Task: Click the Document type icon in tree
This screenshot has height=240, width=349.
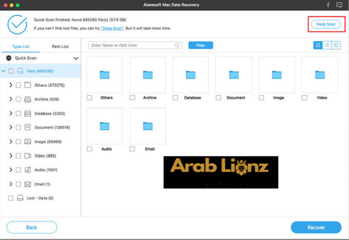Action: coord(27,127)
